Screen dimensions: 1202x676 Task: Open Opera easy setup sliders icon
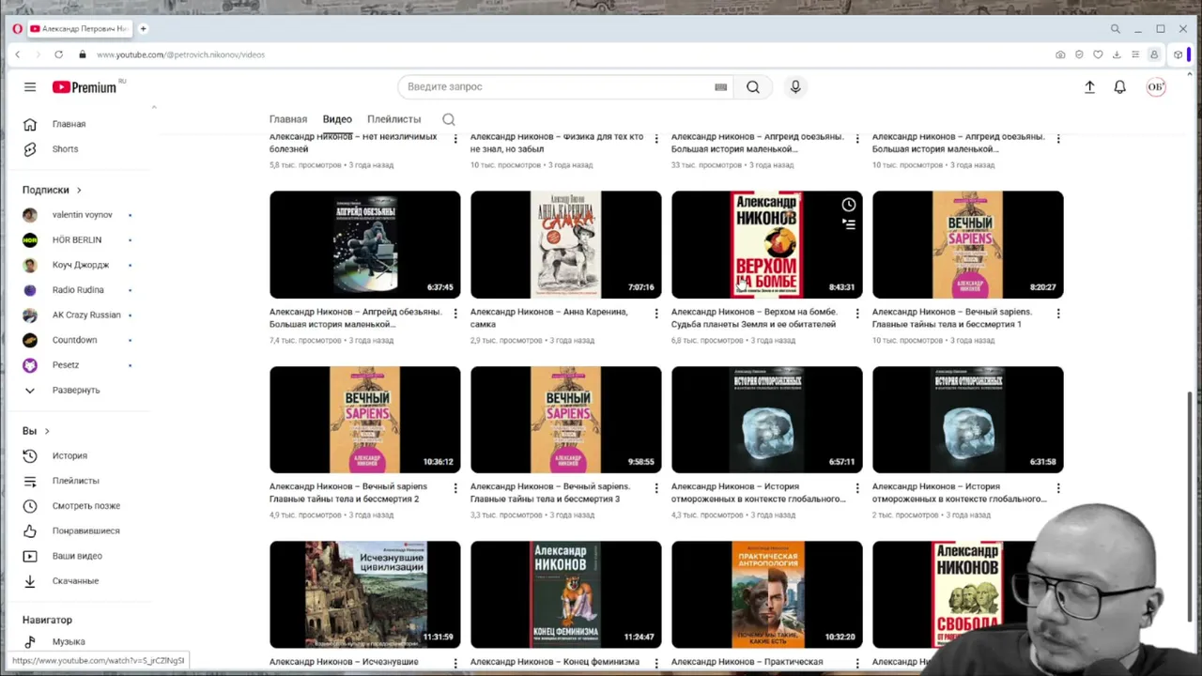[1135, 54]
